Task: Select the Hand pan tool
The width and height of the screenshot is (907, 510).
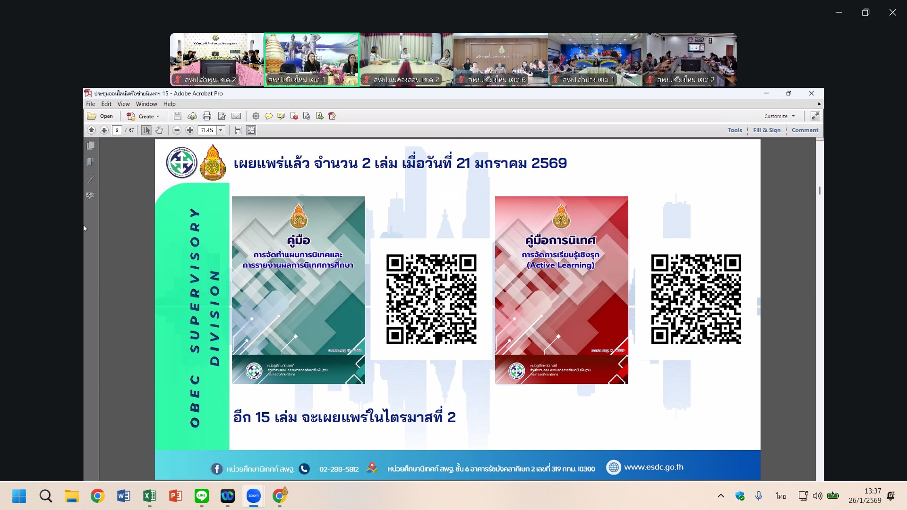Action: click(159, 130)
